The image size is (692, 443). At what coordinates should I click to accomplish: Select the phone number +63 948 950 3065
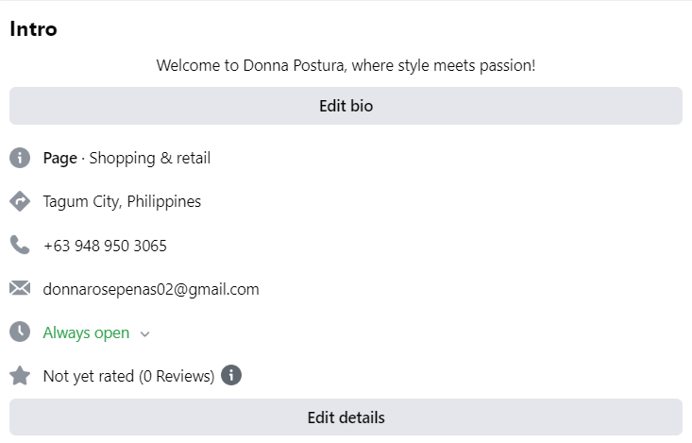coord(105,246)
